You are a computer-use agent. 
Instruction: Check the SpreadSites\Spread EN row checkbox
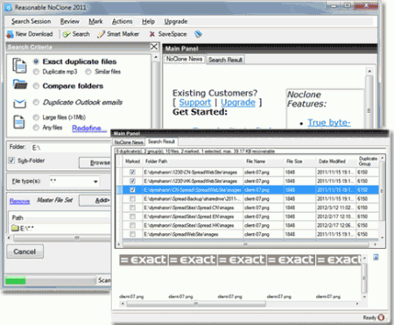pos(132,216)
